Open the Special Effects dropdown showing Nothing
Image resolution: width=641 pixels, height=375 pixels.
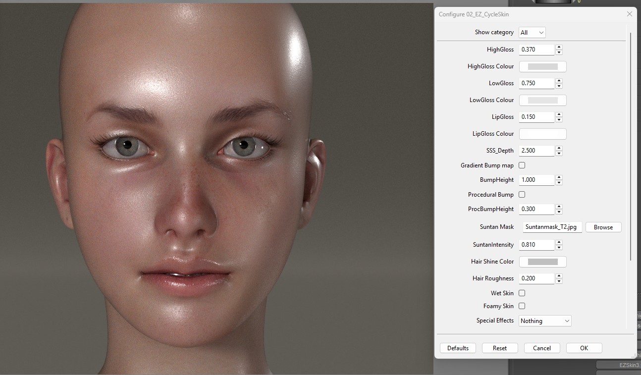coord(544,321)
